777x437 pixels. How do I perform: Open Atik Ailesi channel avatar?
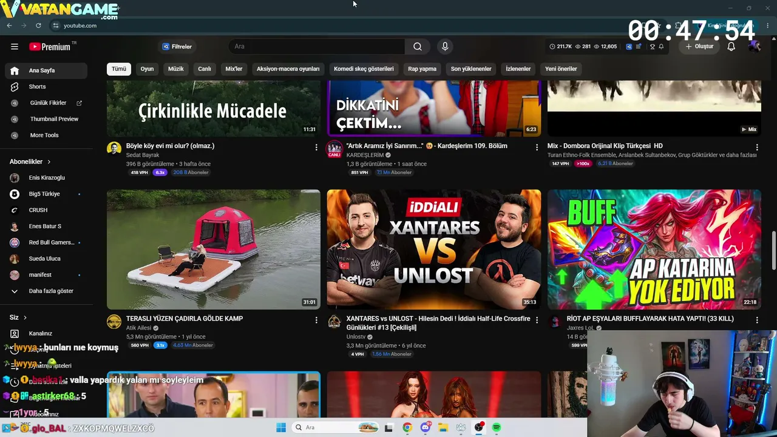point(114,322)
